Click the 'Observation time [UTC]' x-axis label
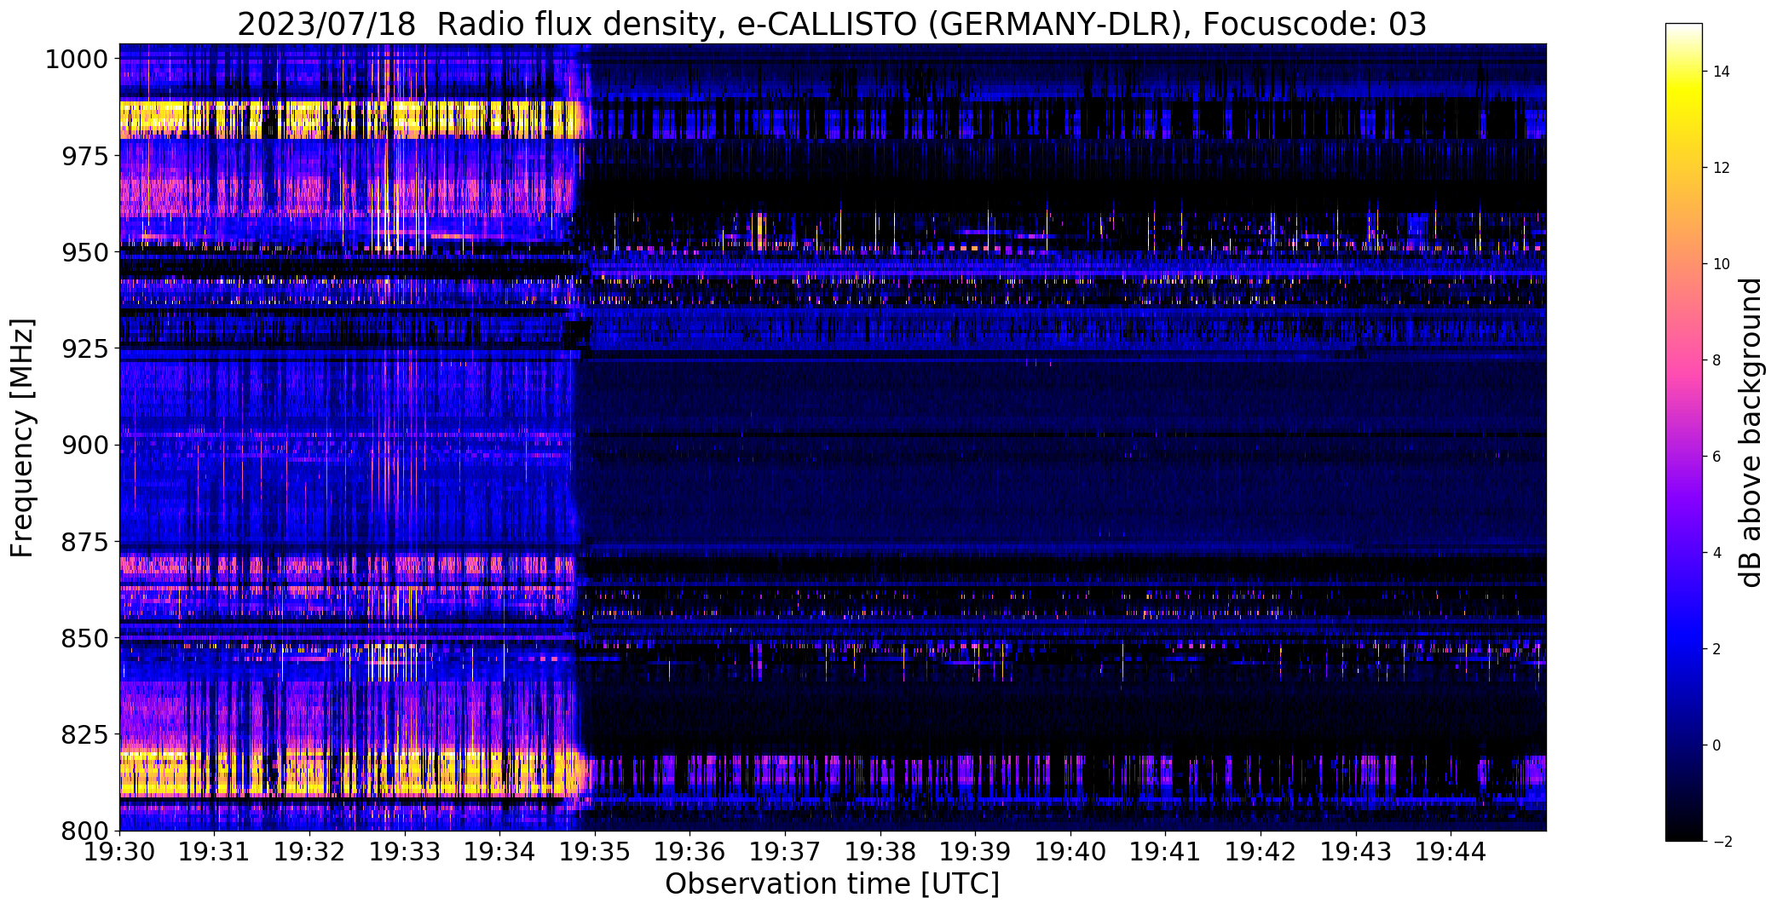 point(832,884)
